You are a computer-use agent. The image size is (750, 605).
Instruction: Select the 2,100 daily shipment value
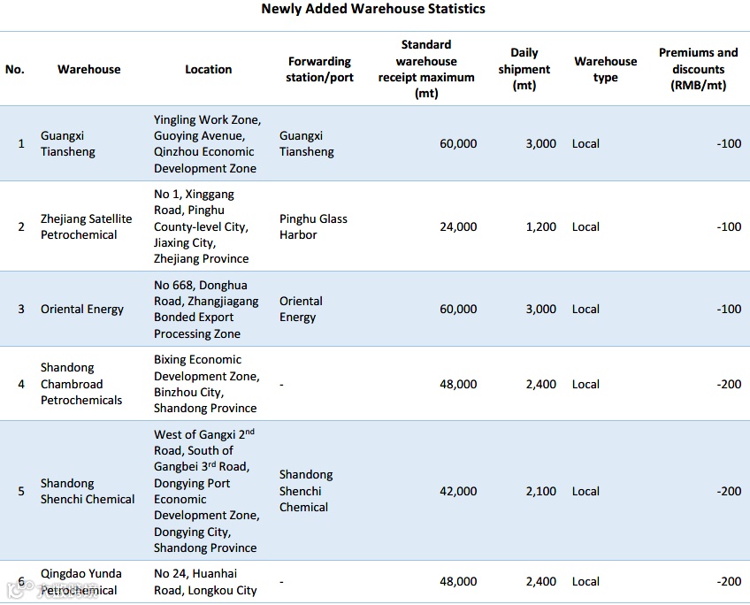pyautogui.click(x=541, y=491)
